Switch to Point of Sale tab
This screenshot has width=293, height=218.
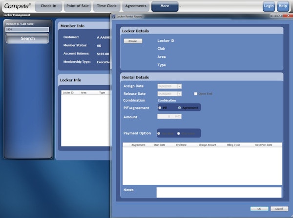pos(77,6)
